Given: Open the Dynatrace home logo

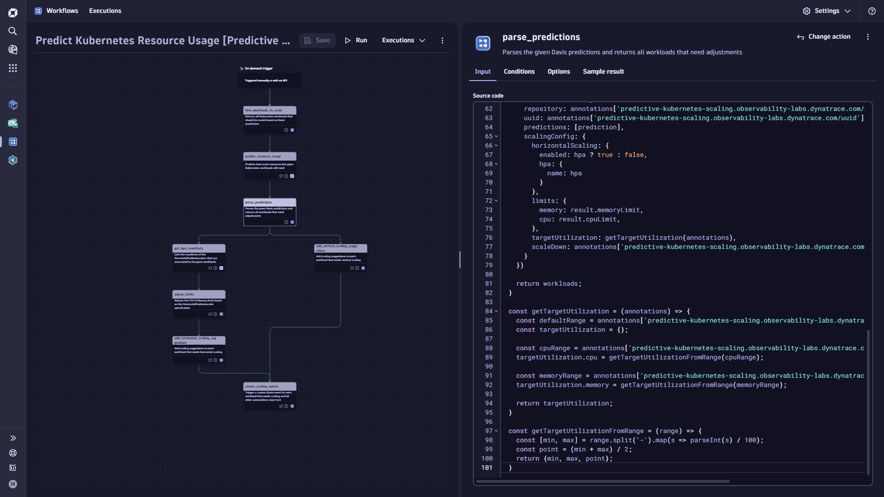Looking at the screenshot, I should point(13,12).
